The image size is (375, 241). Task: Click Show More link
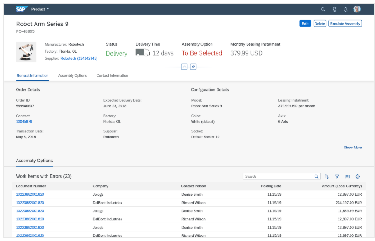[x=352, y=148]
